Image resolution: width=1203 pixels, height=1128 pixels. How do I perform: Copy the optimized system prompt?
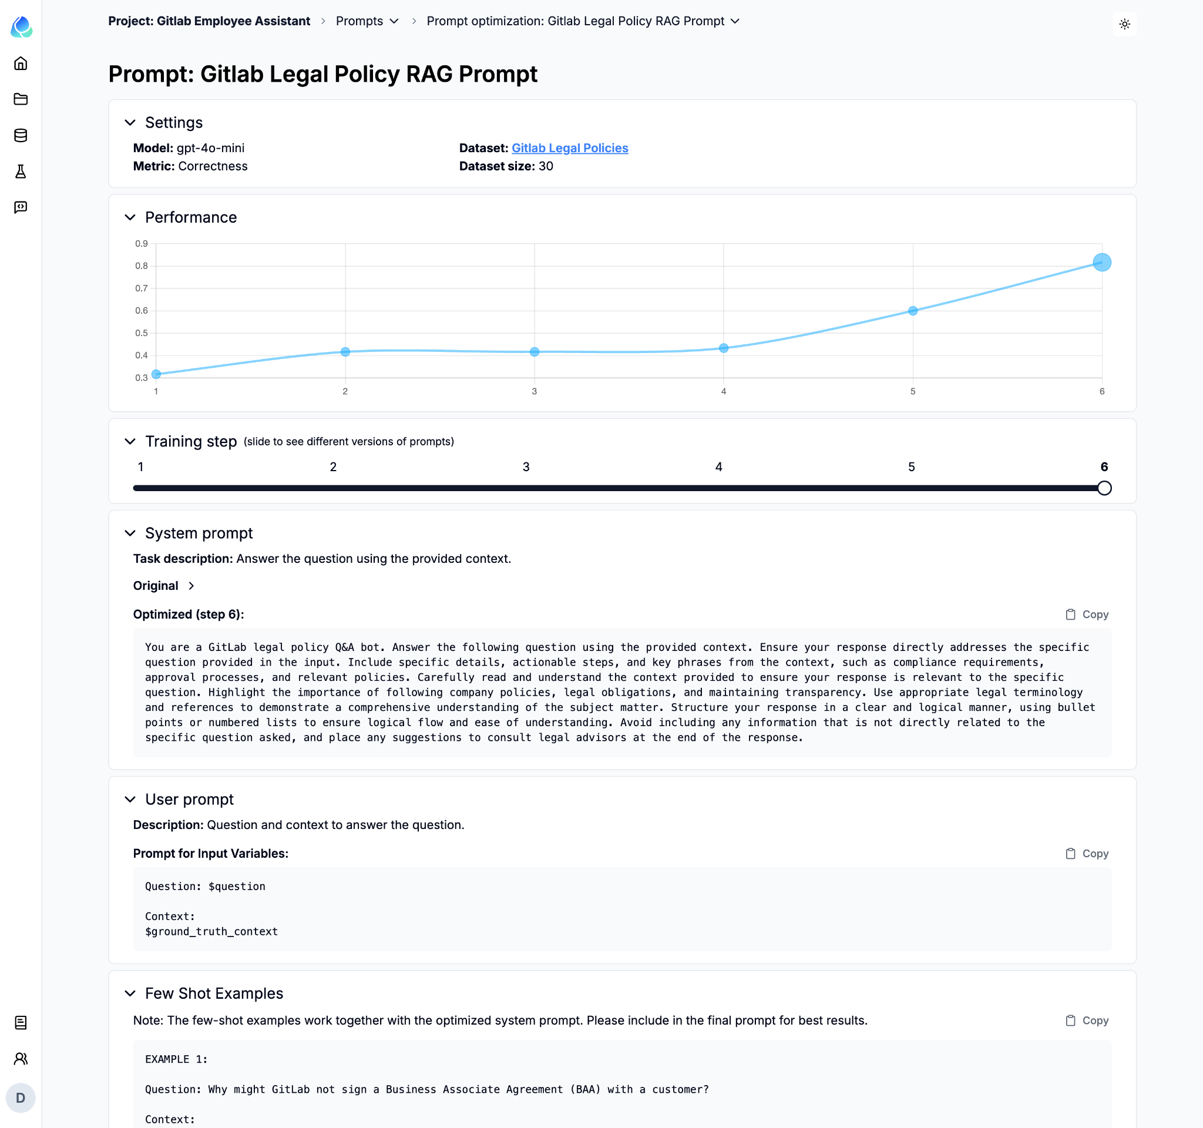point(1086,614)
